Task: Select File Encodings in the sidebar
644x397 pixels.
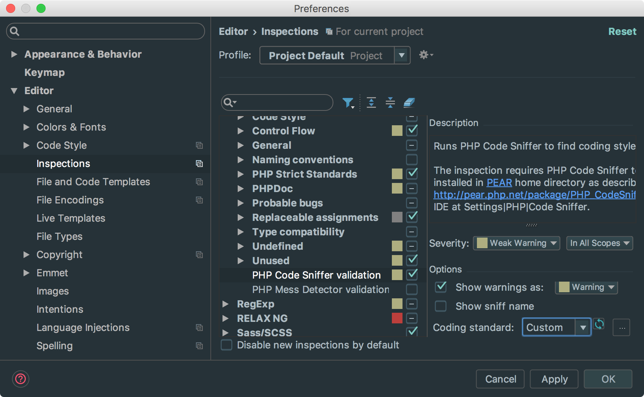Action: tap(70, 200)
